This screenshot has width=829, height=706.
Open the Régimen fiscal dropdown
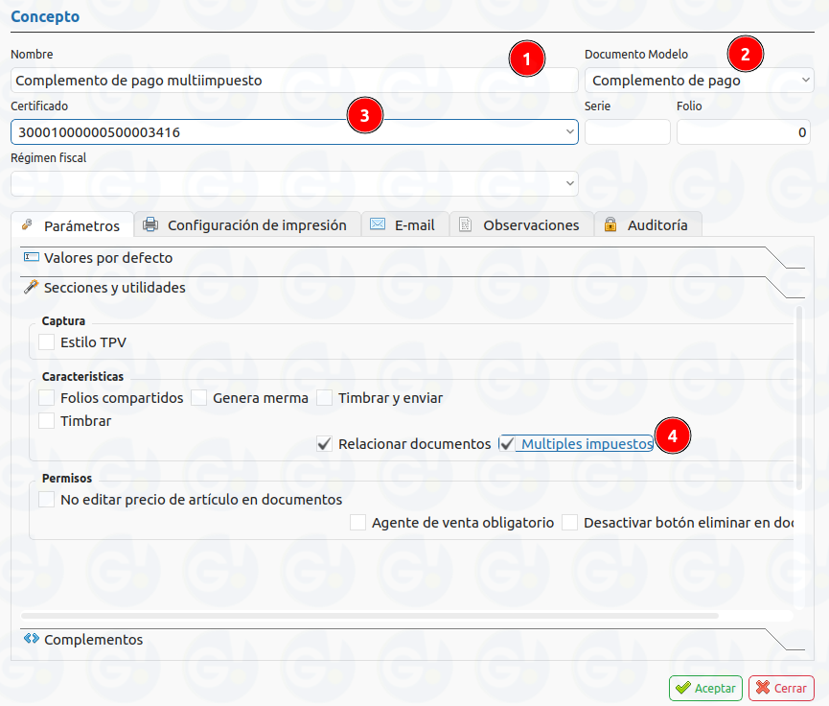pos(294,183)
